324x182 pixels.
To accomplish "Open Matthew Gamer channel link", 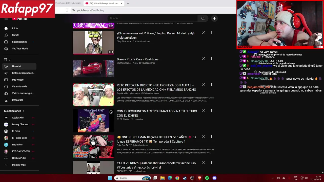I will (124, 63).
